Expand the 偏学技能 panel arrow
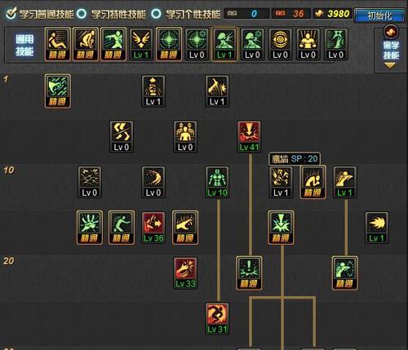The image size is (408, 350). click(390, 65)
